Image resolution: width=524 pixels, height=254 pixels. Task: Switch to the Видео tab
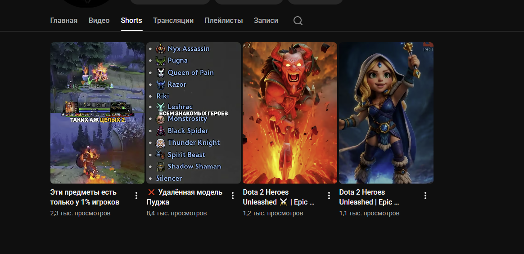[x=99, y=20]
